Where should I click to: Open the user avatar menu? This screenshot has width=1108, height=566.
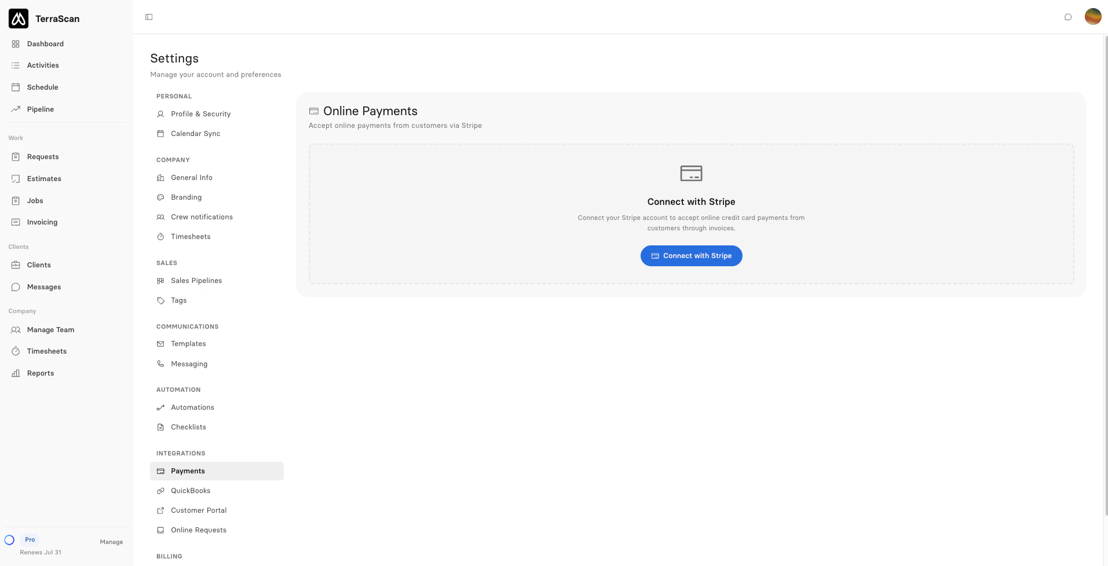click(1093, 17)
